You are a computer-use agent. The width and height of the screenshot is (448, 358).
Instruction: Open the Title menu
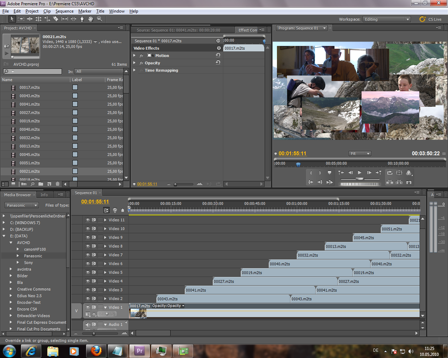100,11
